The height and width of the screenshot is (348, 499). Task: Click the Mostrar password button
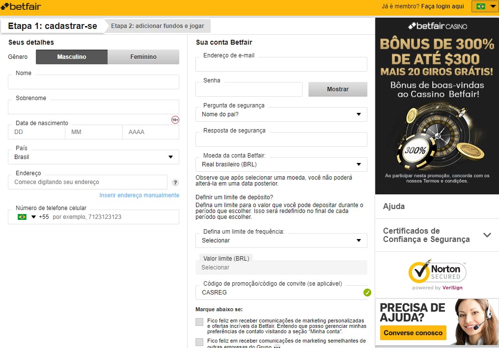pos(337,89)
